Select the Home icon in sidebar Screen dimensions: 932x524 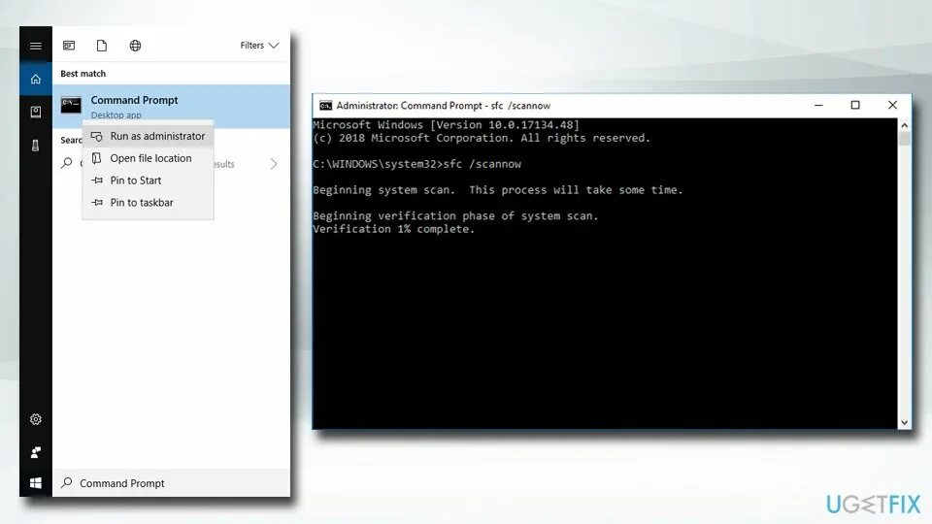(x=36, y=79)
